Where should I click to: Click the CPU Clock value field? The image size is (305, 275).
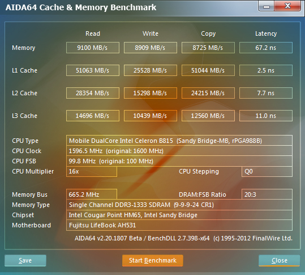coord(179,151)
